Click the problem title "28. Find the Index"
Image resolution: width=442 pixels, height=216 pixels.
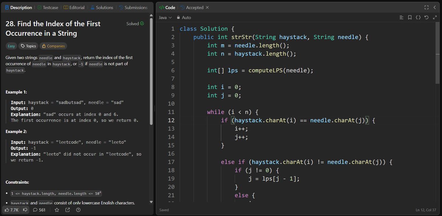[53, 28]
